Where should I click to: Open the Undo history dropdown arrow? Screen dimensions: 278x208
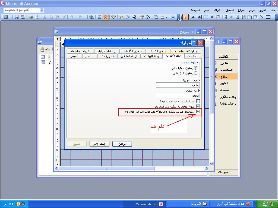76,17
